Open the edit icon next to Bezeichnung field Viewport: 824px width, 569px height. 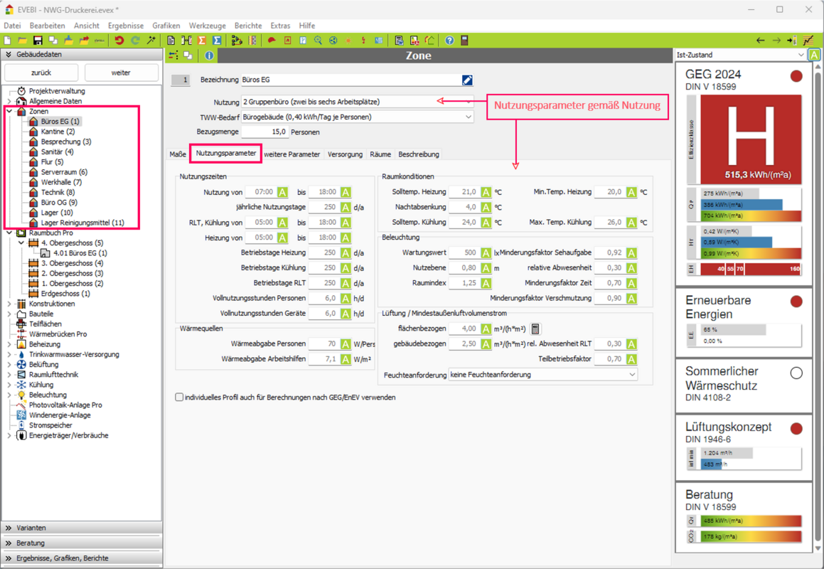[467, 80]
